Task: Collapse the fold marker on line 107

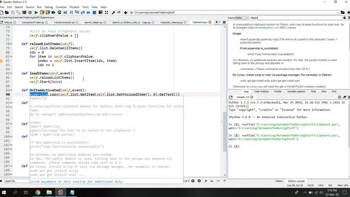Action: click(x=11, y=166)
